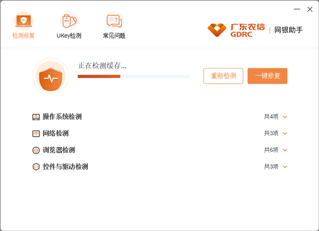The height and width of the screenshot is (231, 319).
Task: Select the 浏览器检测 row title
Action: 58,150
